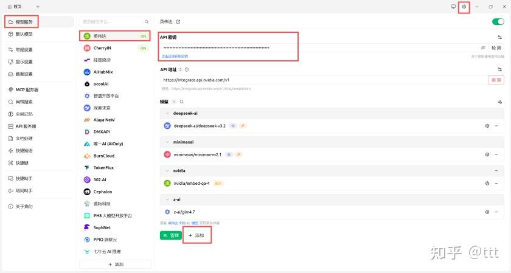Collapse the deepseek-ai model group

tap(167, 113)
